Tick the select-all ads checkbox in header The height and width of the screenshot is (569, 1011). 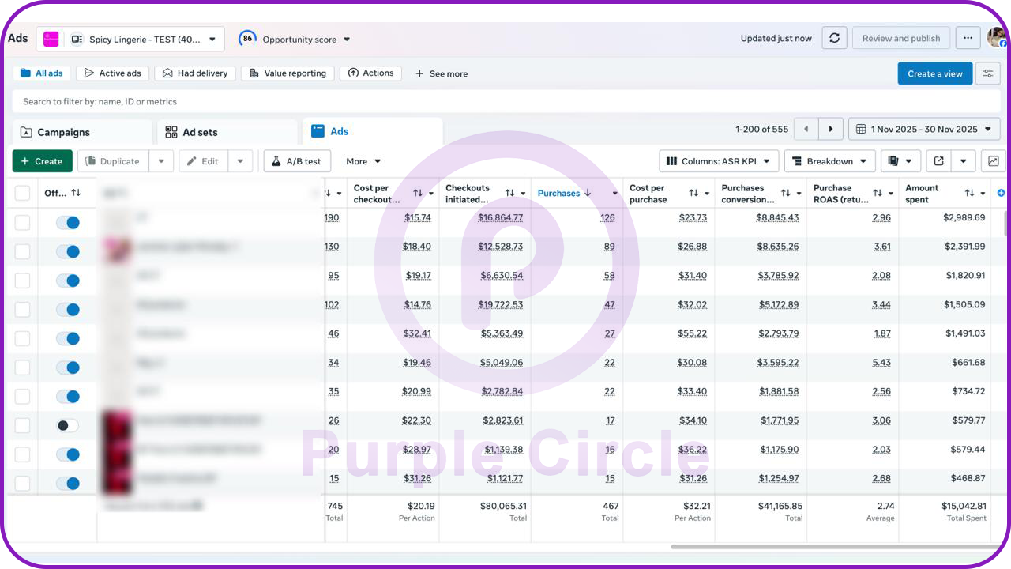click(x=22, y=193)
